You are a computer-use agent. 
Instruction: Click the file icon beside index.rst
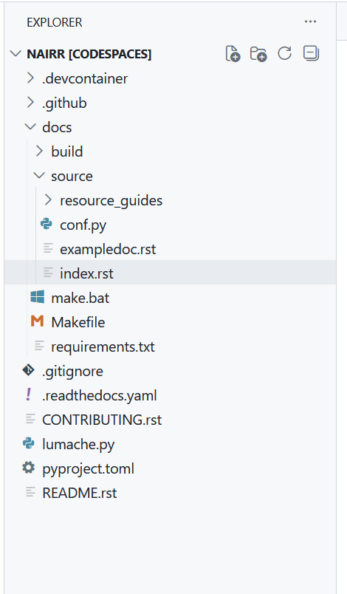click(48, 273)
